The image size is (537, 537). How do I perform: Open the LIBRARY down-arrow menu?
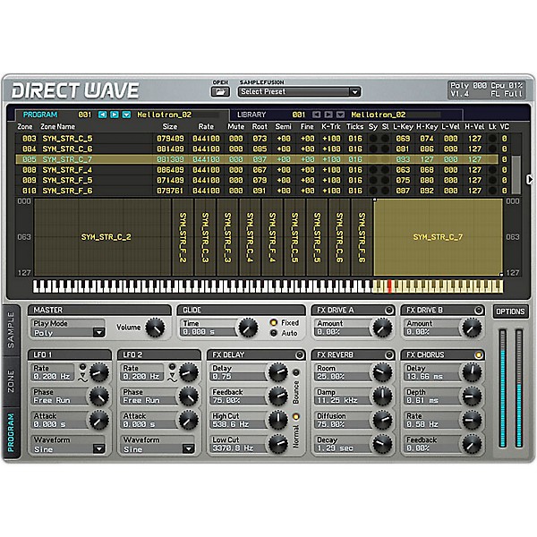pyautogui.click(x=340, y=115)
